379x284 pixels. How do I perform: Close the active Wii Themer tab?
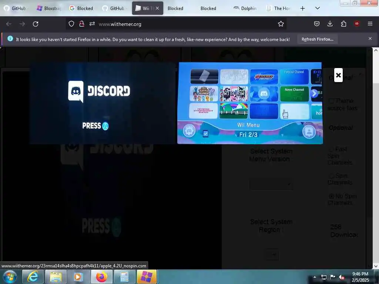157,8
